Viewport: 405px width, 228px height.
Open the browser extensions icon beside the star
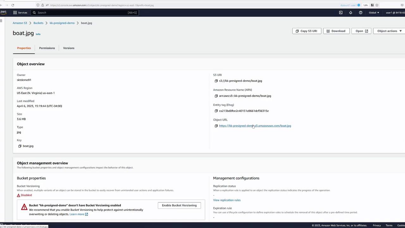pos(372,5)
